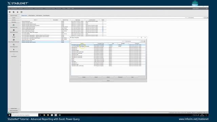The height and width of the screenshot is (122, 217).
Task: Select Use Case Report Aggregation Template row
Action: pyautogui.click(x=108, y=46)
